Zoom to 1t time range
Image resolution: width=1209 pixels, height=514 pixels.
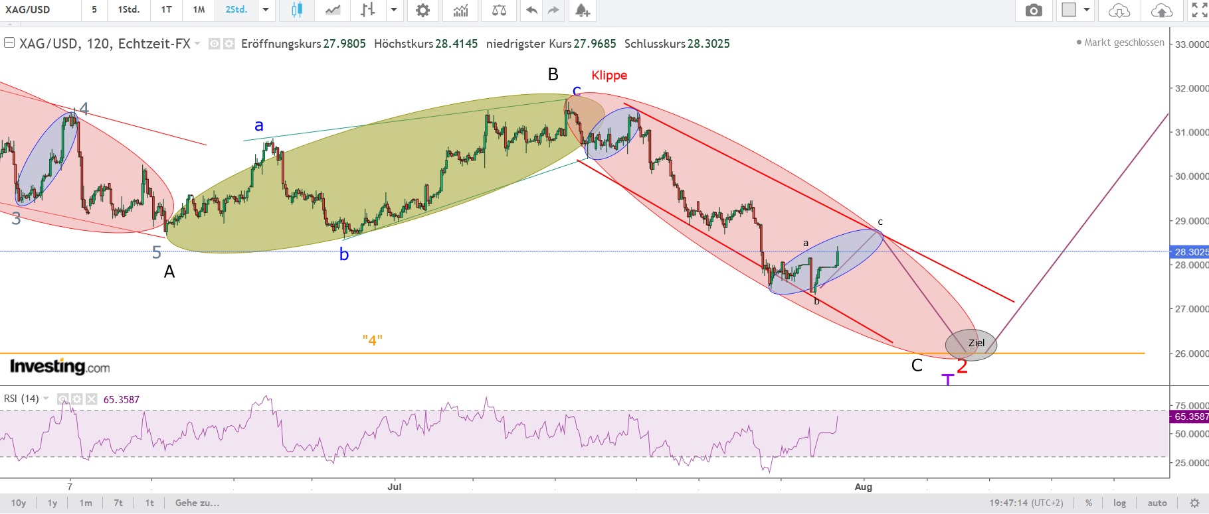click(149, 503)
